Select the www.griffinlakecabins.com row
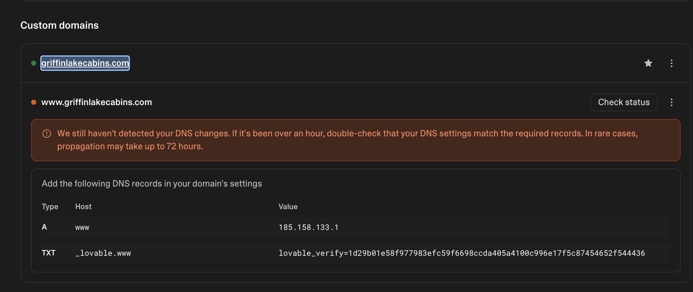The width and height of the screenshot is (693, 292). click(x=97, y=102)
